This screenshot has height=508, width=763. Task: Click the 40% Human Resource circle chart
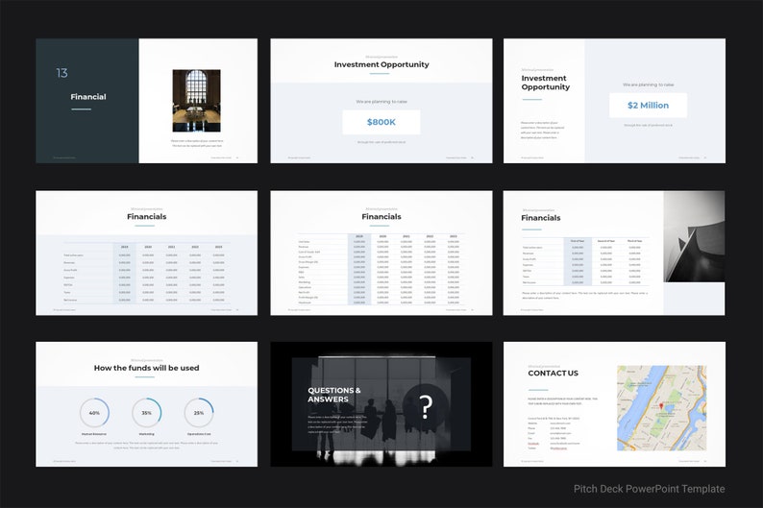click(94, 413)
